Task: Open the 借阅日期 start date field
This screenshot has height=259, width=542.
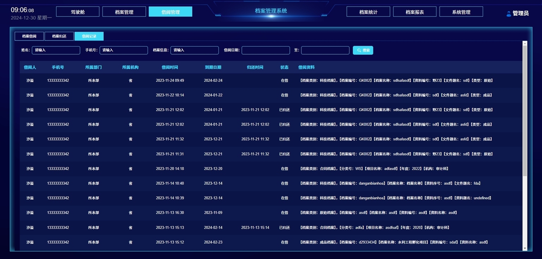Action: [x=266, y=50]
